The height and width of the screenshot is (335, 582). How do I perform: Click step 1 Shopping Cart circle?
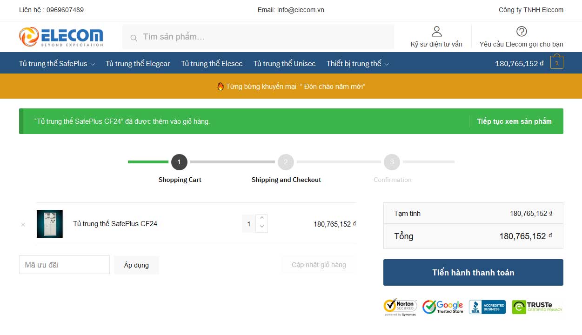click(x=179, y=162)
